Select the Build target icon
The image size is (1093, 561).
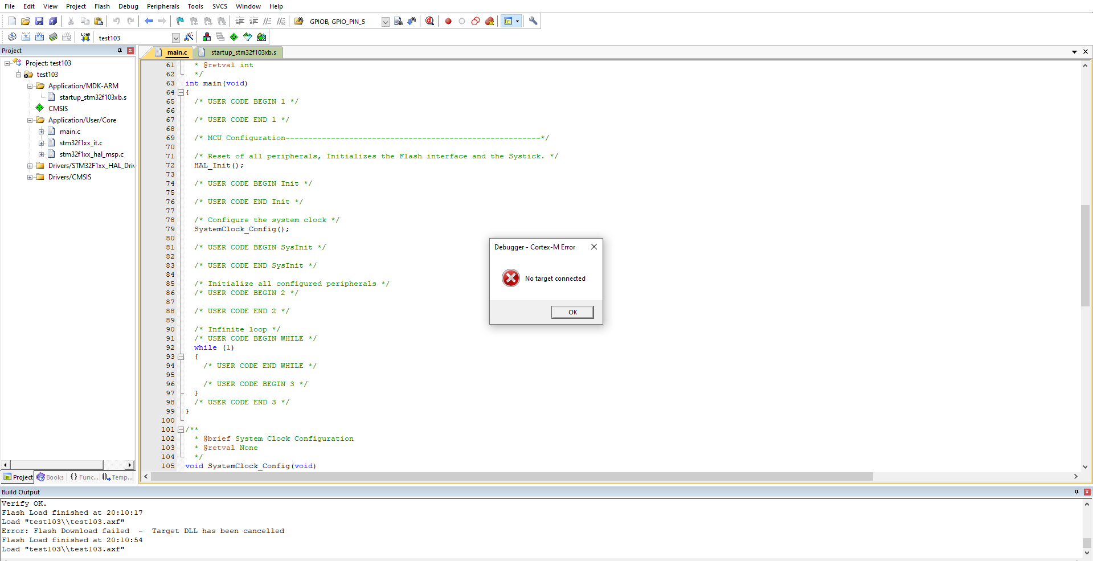(x=26, y=37)
